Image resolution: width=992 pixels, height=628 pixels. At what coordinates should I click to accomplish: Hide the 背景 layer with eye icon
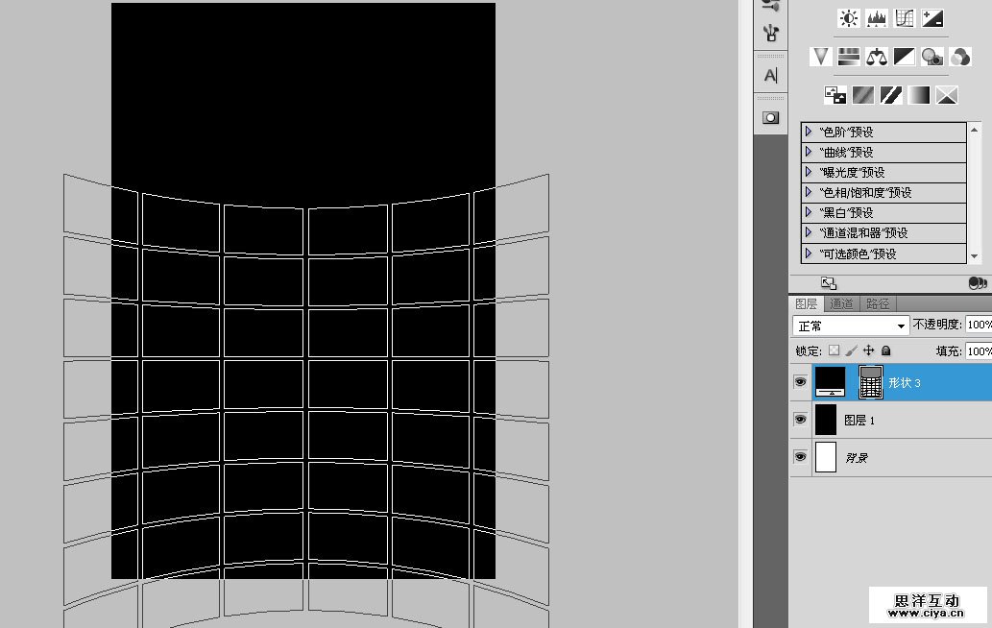(800, 457)
